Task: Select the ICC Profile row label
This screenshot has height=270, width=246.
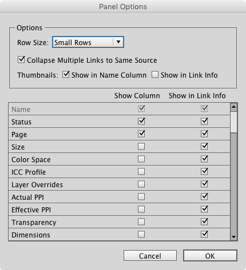Action: [29, 172]
